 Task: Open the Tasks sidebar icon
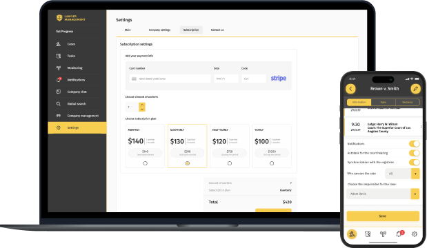[x=58, y=56]
